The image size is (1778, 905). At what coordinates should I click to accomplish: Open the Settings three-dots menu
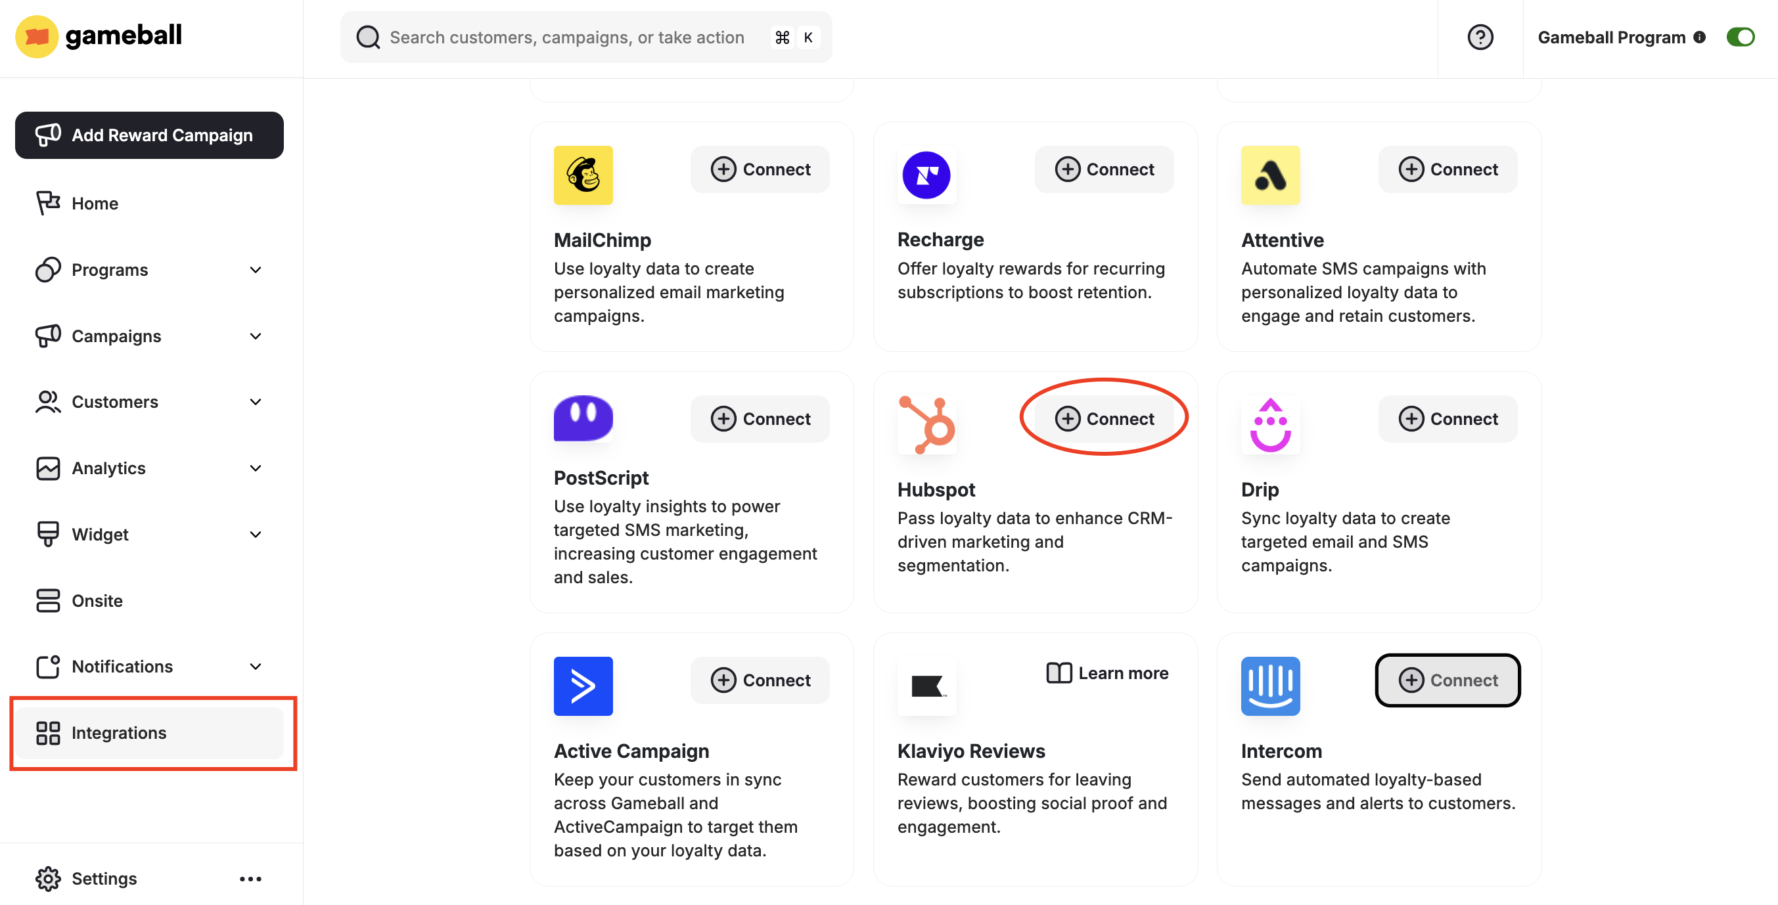250,878
